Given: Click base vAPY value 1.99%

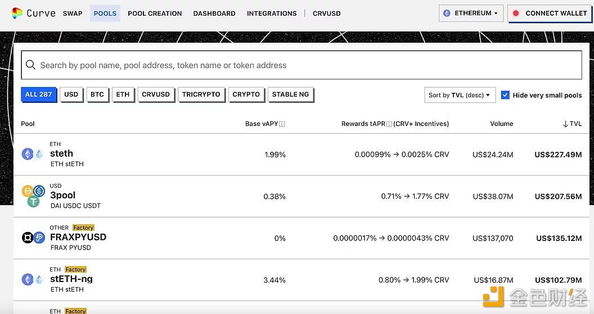Looking at the screenshot, I should (x=275, y=154).
